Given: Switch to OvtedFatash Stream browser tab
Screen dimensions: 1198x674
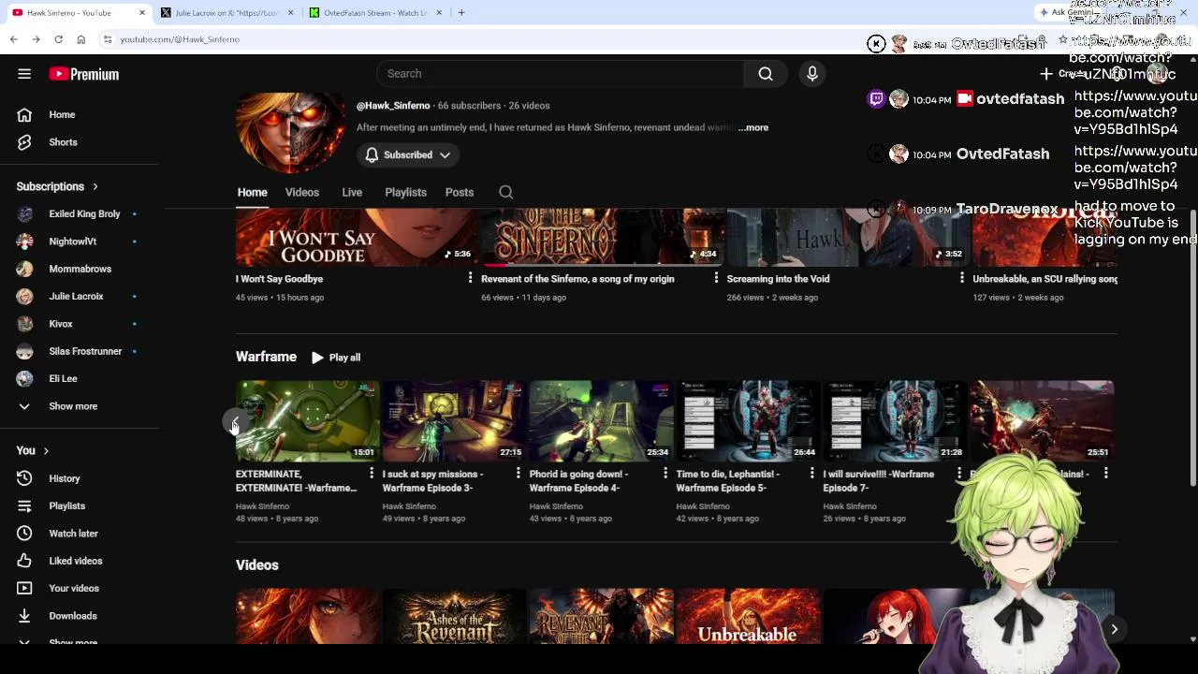Looking at the screenshot, I should click(x=374, y=12).
